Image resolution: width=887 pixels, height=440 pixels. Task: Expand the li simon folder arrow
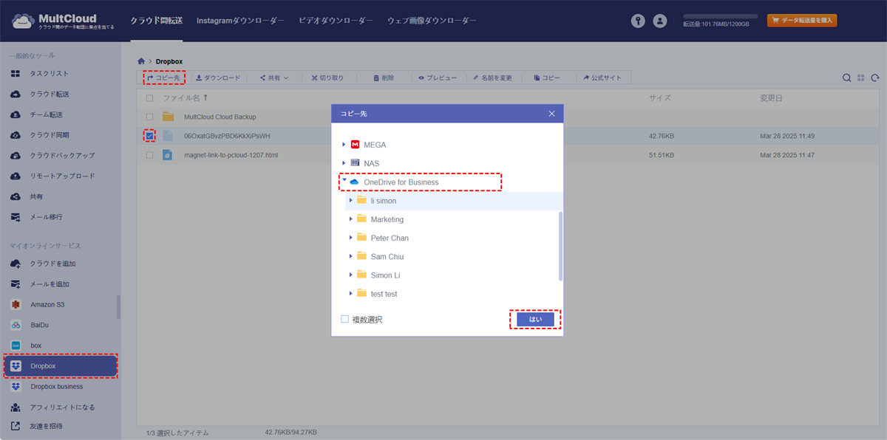351,200
